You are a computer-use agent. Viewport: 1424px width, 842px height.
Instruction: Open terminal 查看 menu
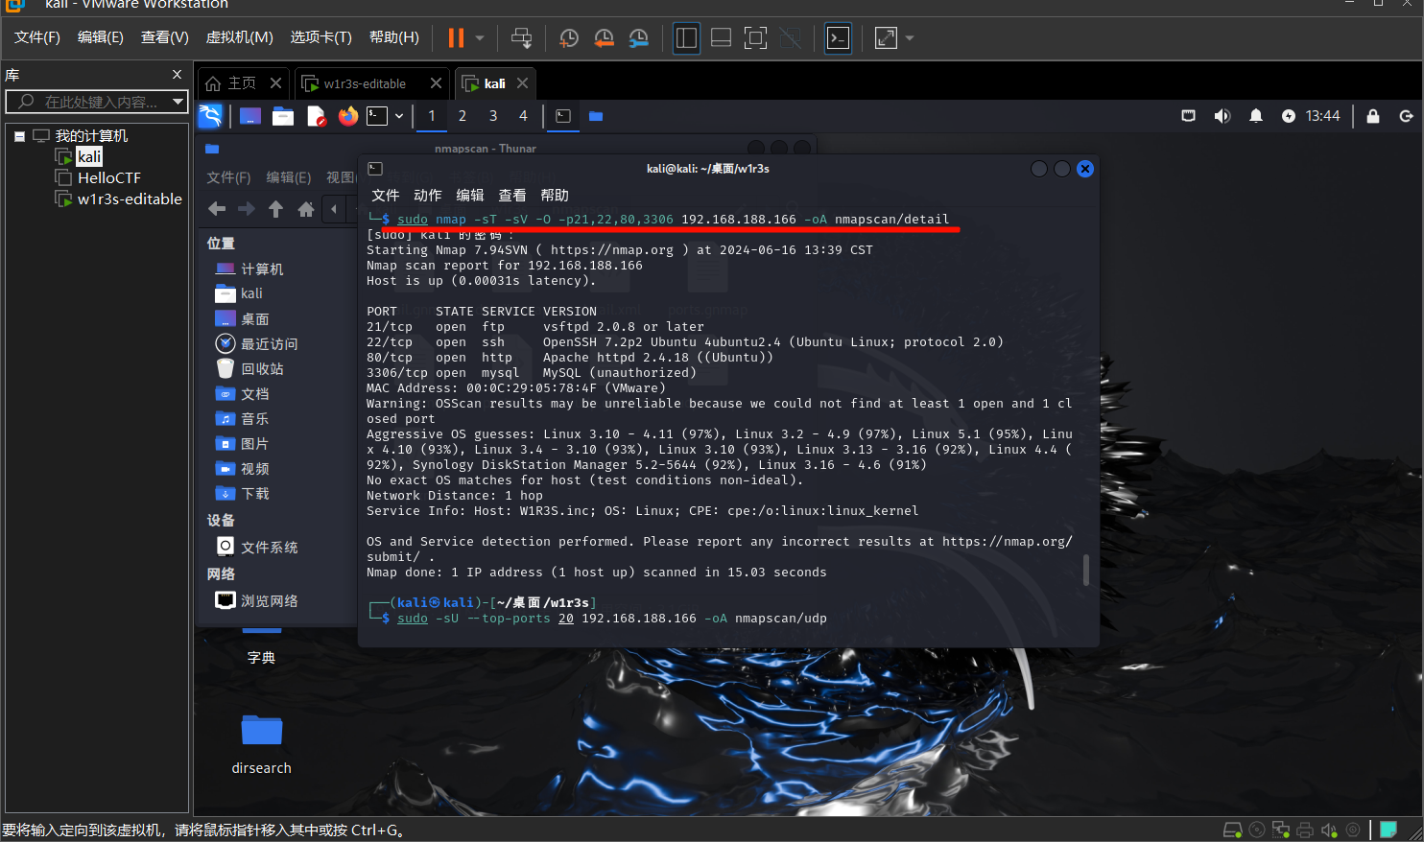[x=512, y=195]
